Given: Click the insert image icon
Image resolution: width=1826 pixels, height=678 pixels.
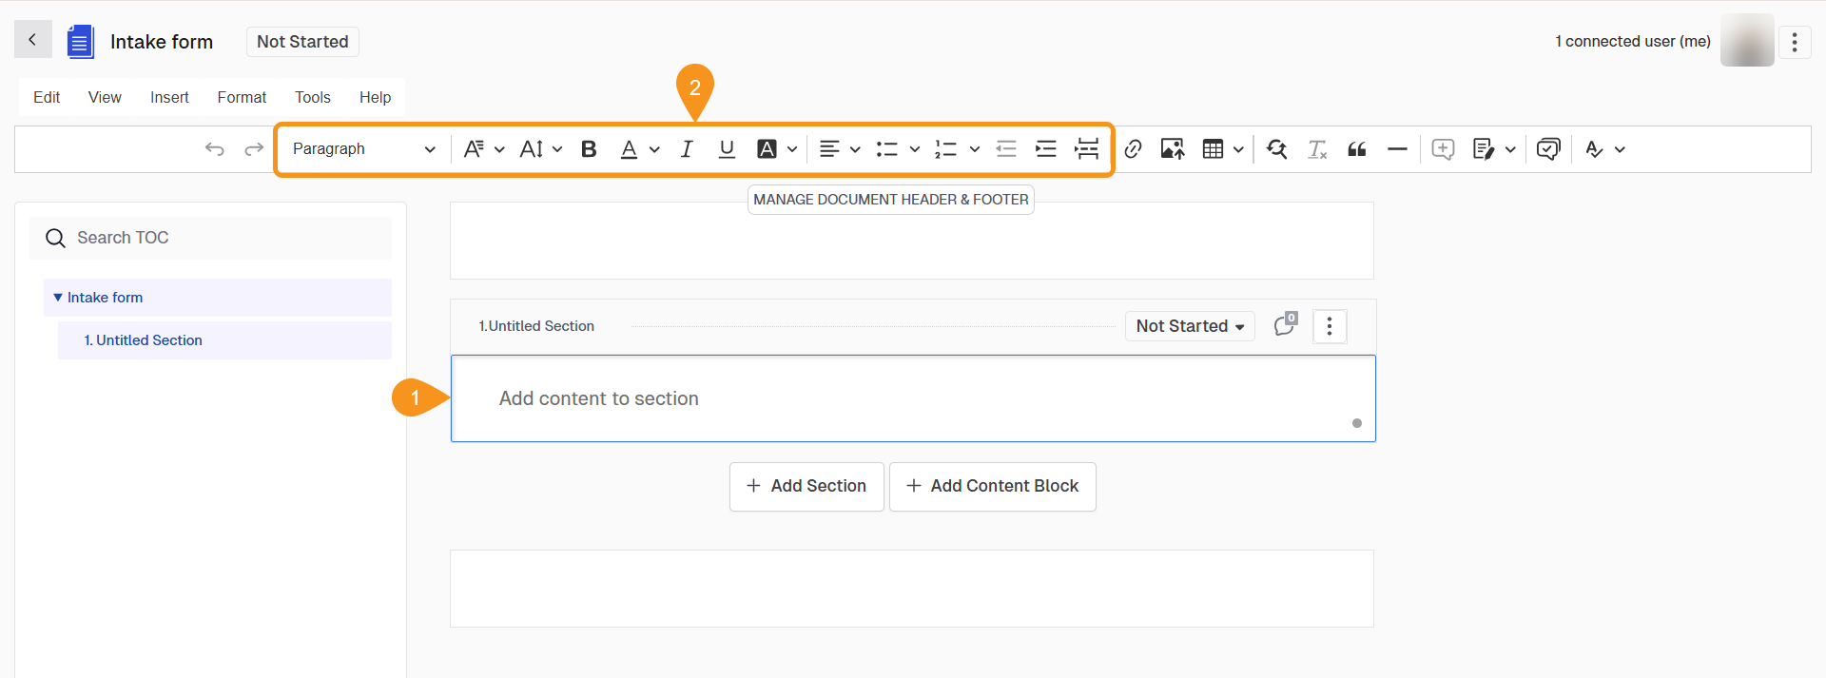Looking at the screenshot, I should click(1172, 149).
